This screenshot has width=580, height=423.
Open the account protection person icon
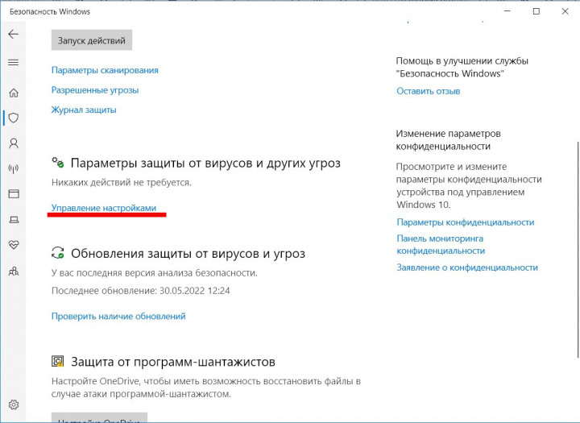tap(13, 143)
